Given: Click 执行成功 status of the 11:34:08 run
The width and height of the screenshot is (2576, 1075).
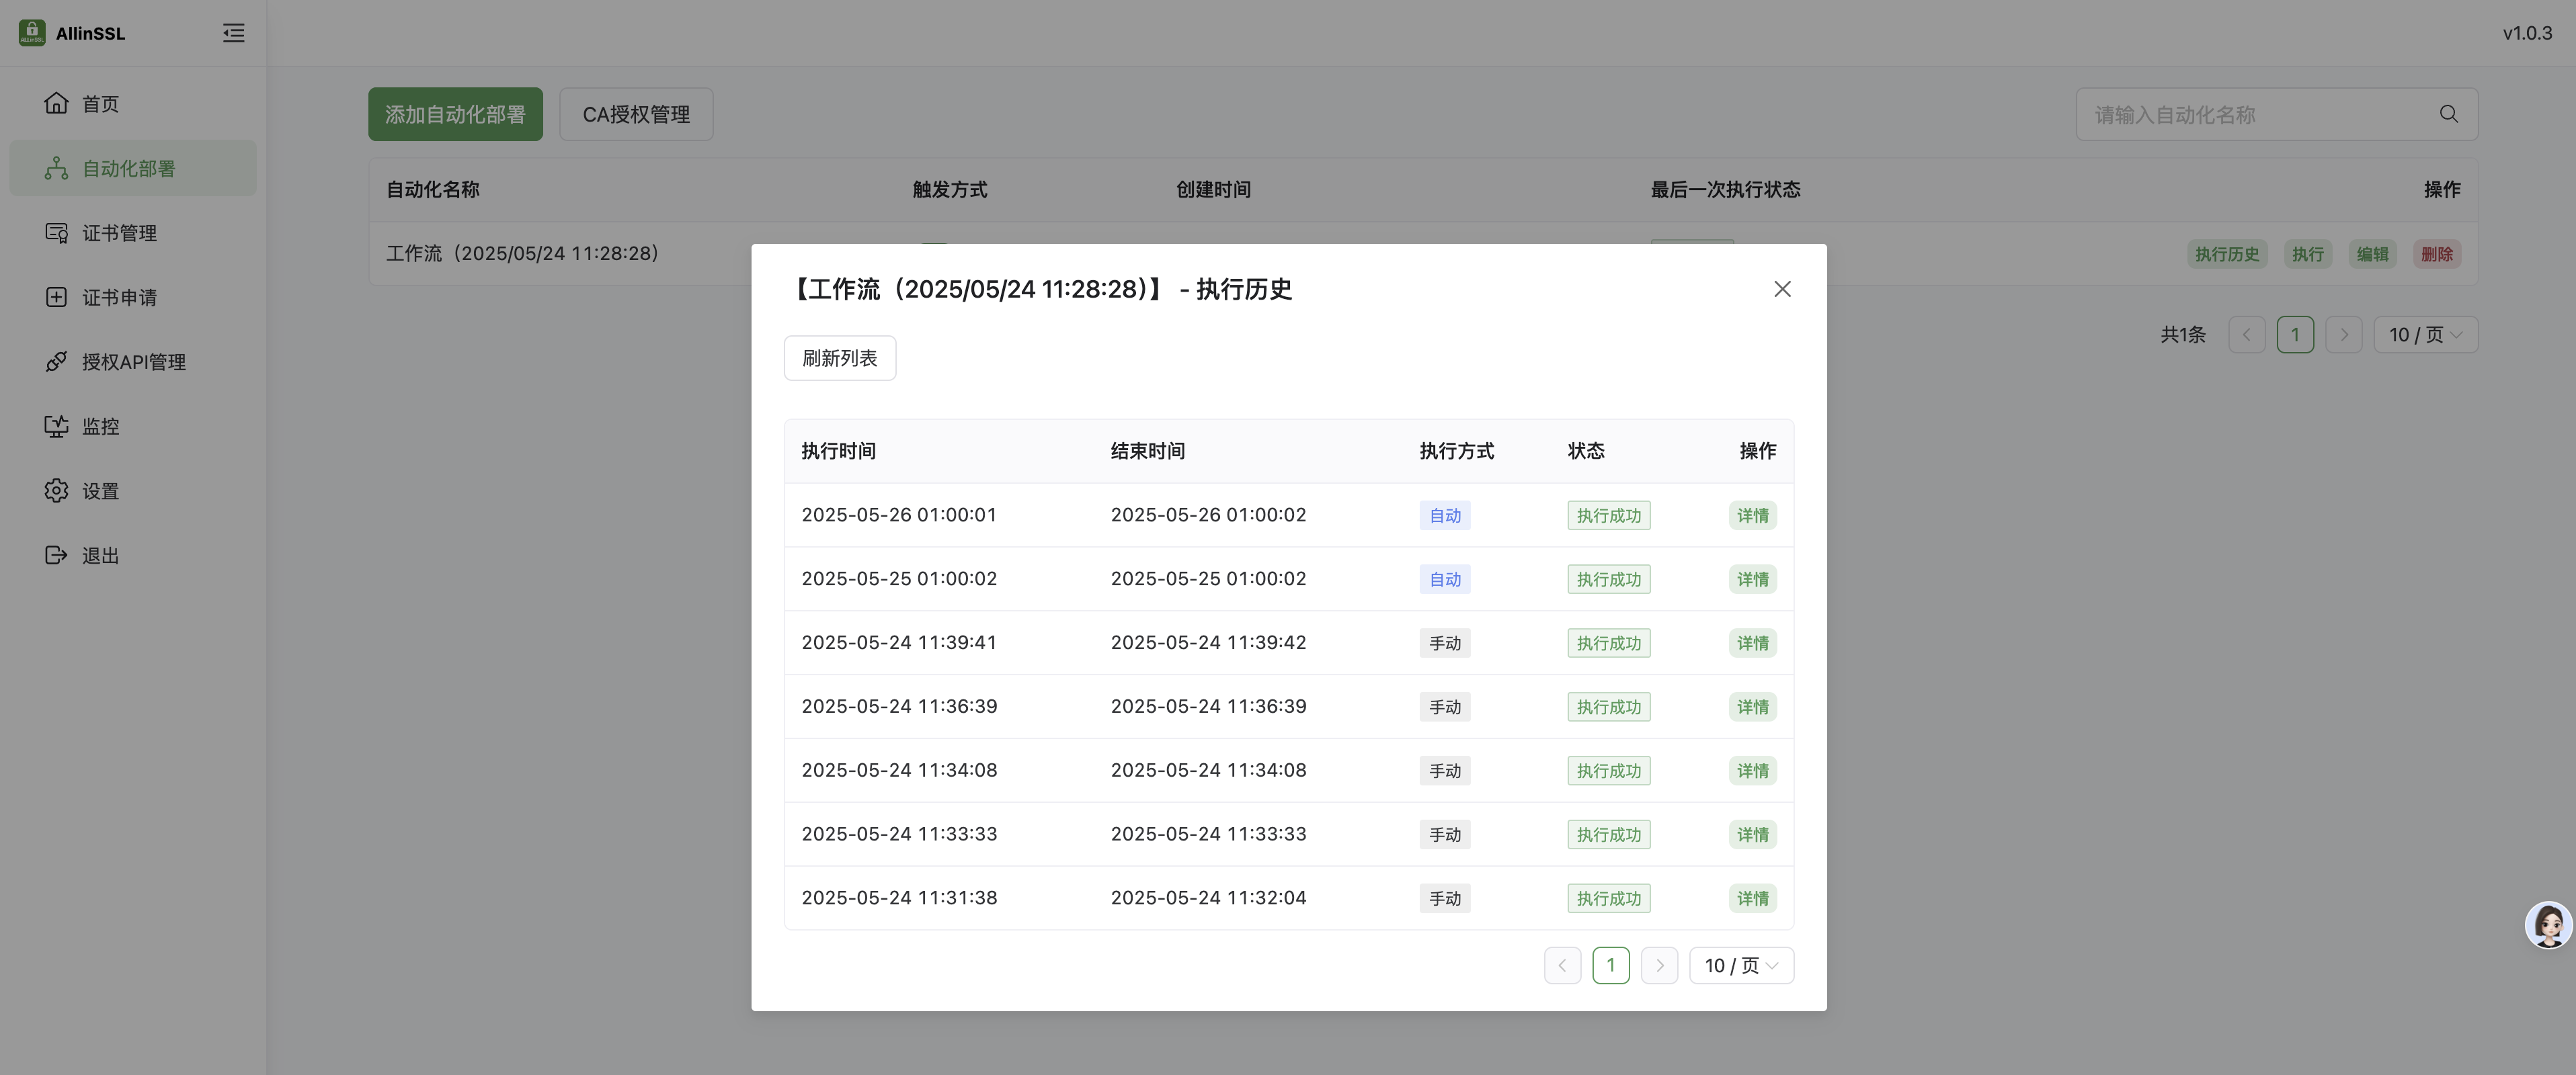Looking at the screenshot, I should (x=1608, y=771).
